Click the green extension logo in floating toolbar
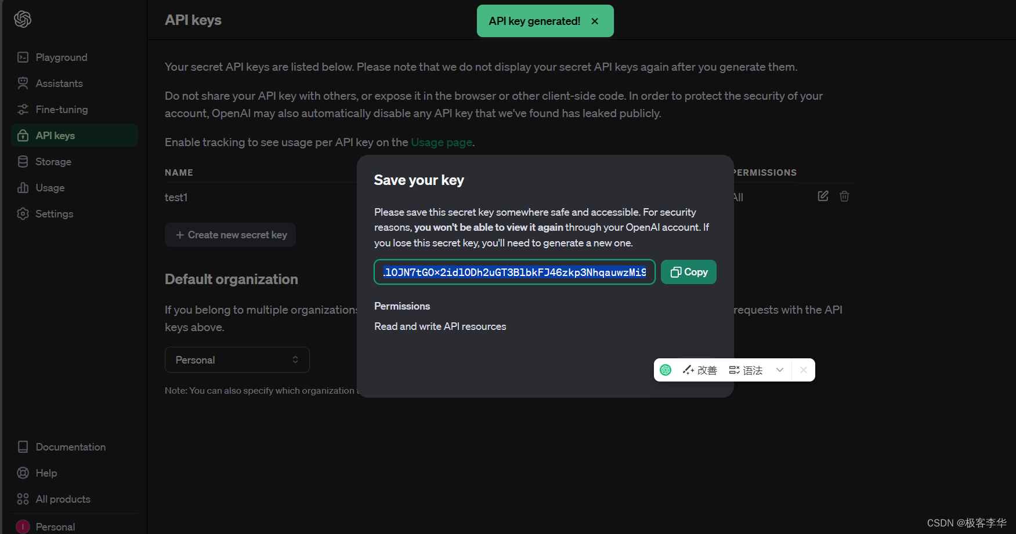1016x534 pixels. click(x=666, y=370)
